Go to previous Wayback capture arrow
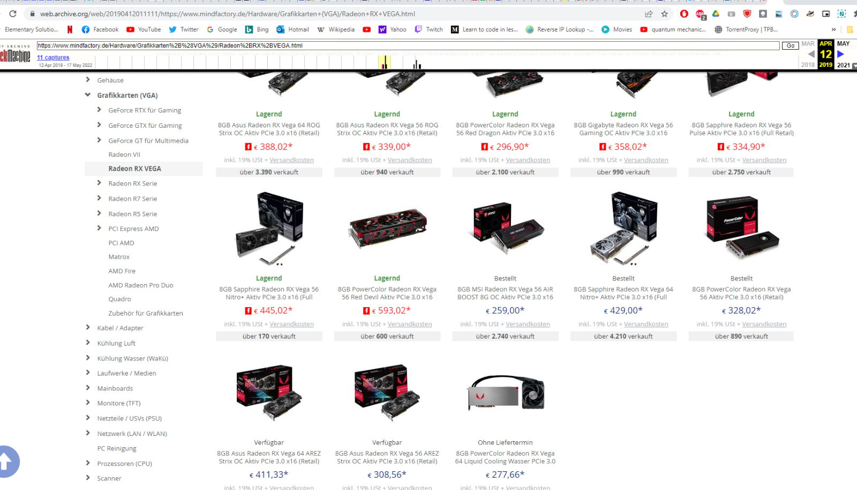 pos(811,54)
